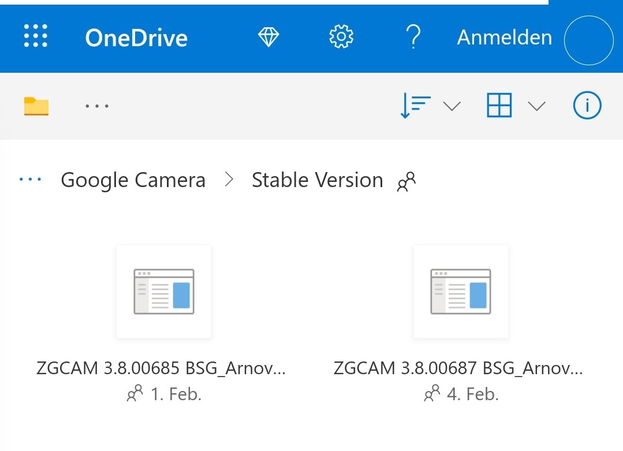
Task: Expand the sort options chevron
Action: point(452,106)
